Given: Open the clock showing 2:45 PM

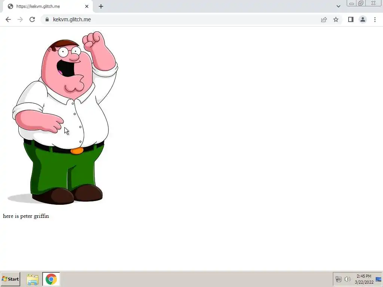Looking at the screenshot, I should pos(364,279).
